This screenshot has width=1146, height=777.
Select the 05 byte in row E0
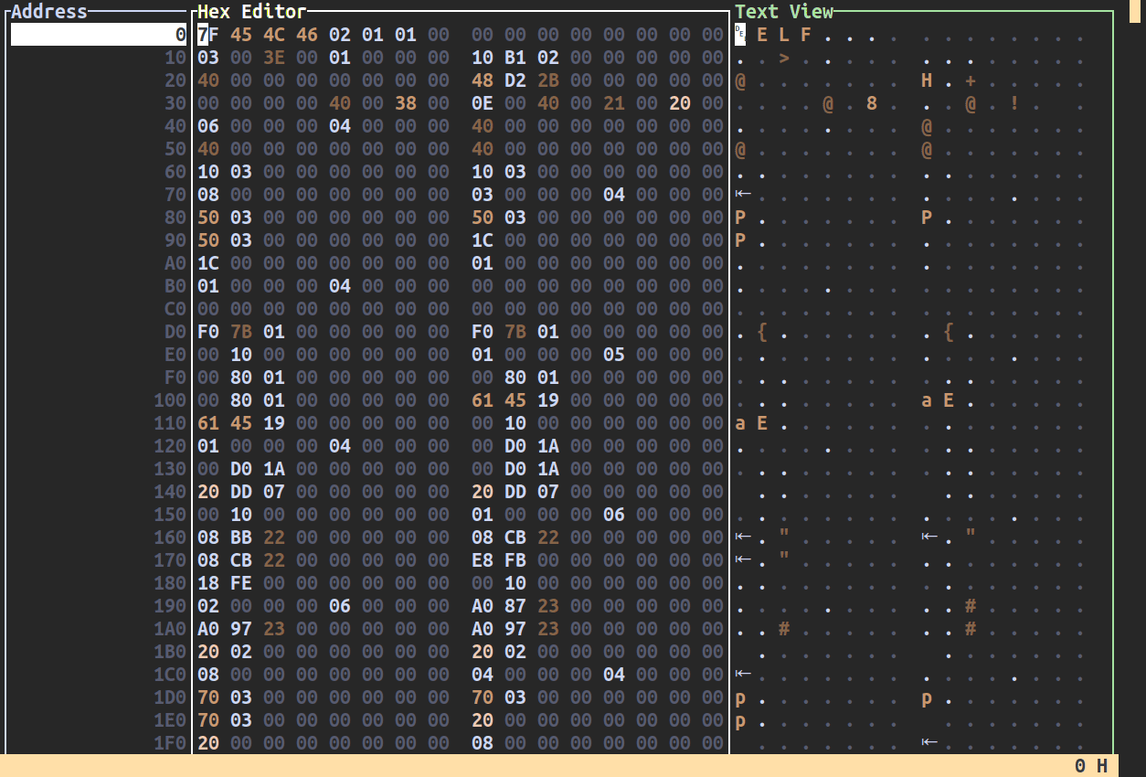tap(614, 354)
